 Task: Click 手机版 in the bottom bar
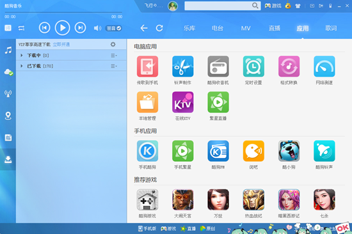click(x=147, y=228)
